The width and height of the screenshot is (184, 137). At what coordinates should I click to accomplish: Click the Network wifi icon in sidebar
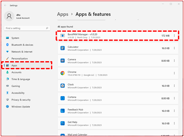(x=7, y=52)
